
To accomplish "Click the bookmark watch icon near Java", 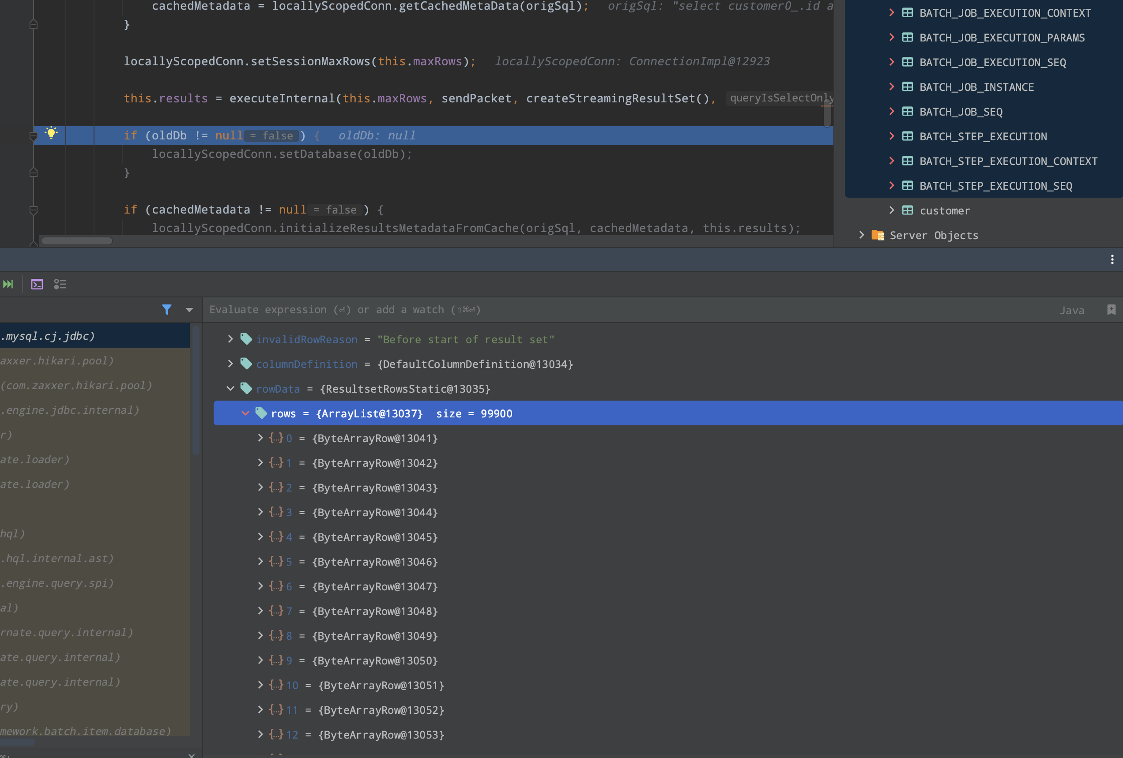I will pyautogui.click(x=1111, y=310).
